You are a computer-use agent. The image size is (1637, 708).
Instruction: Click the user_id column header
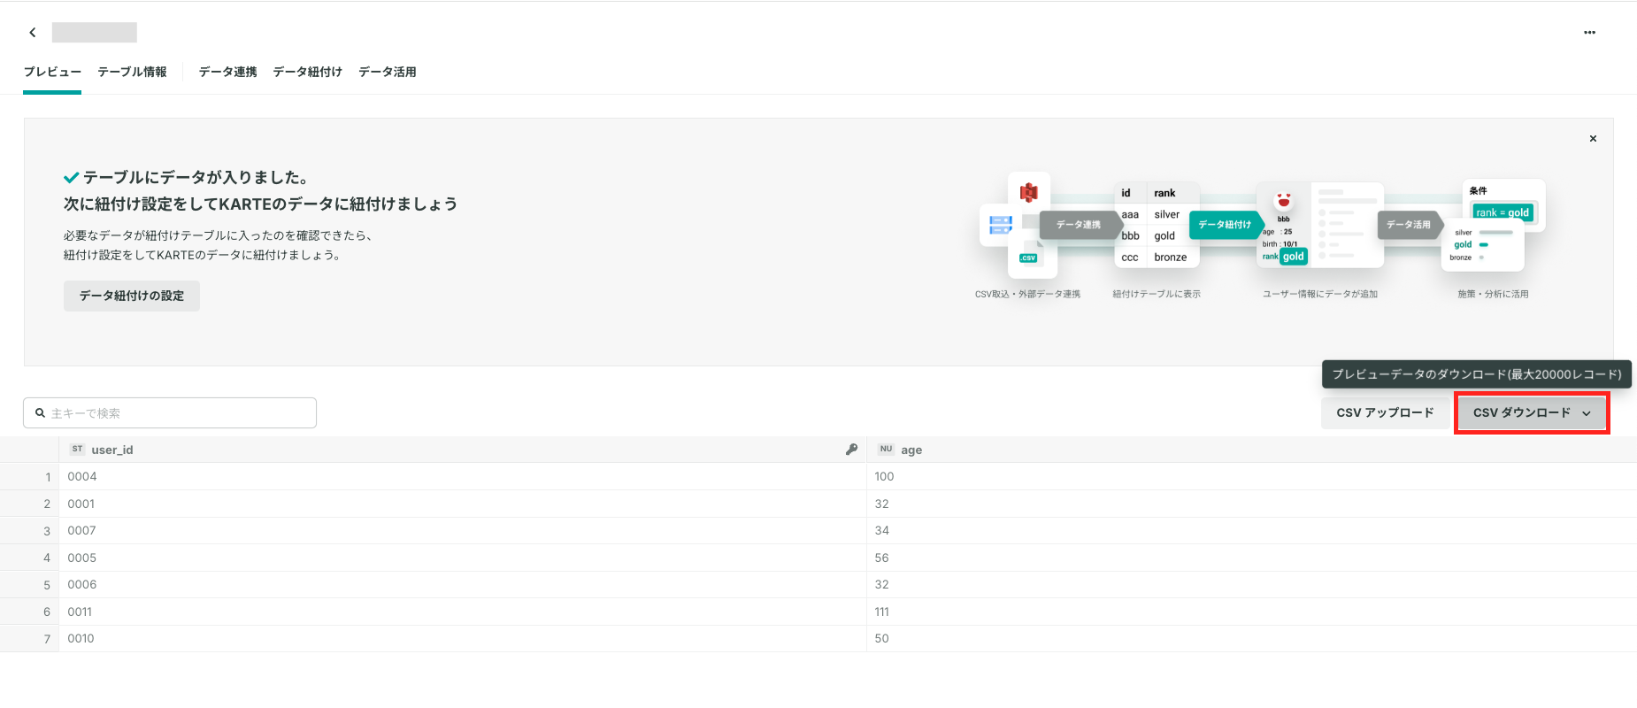point(463,450)
